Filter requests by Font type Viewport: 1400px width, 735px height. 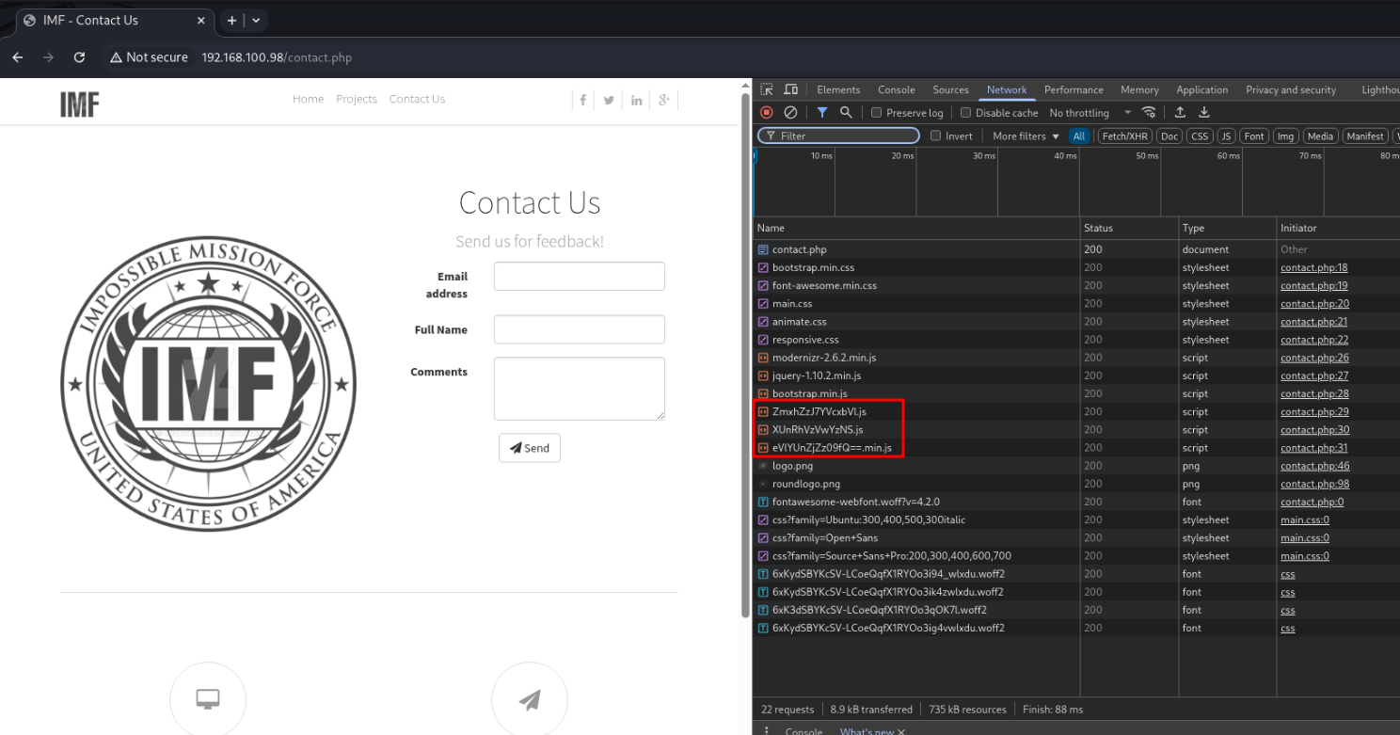pyautogui.click(x=1254, y=136)
